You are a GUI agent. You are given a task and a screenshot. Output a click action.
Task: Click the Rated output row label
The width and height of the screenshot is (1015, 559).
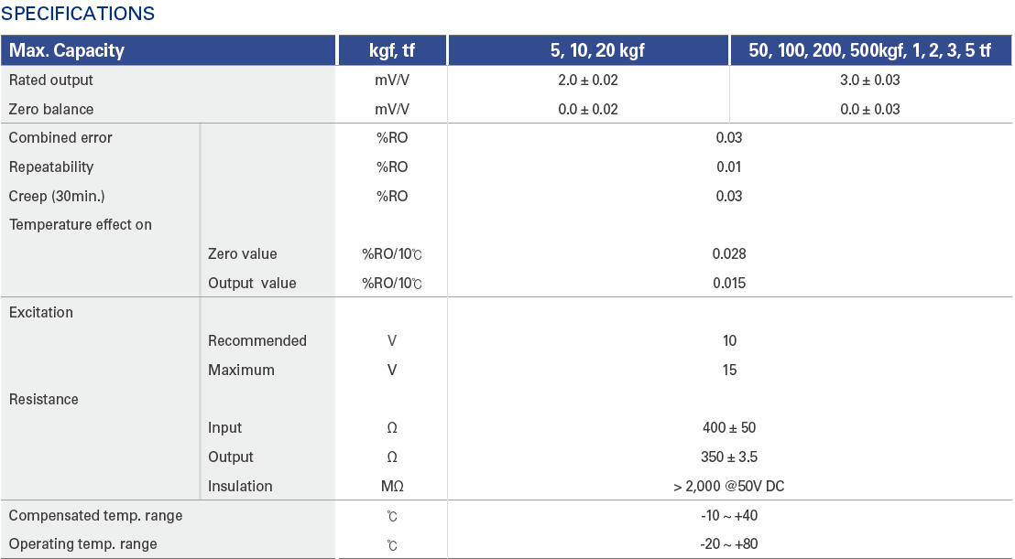(51, 81)
